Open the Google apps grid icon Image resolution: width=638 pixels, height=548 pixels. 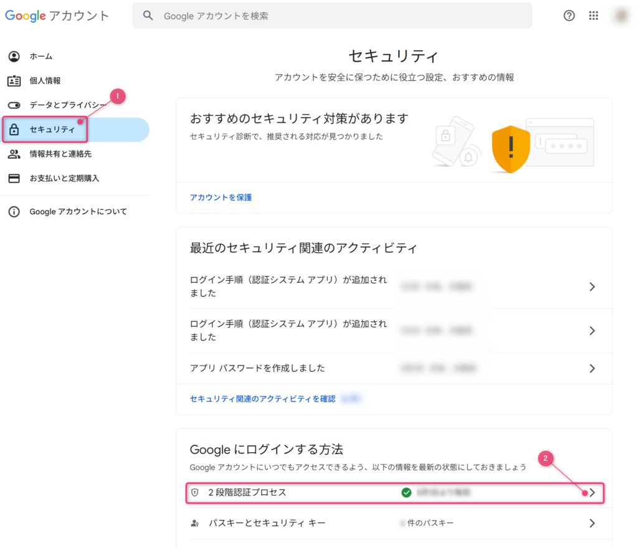click(x=594, y=16)
